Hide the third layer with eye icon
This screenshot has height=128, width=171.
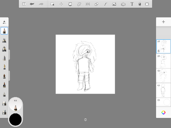[159, 71]
